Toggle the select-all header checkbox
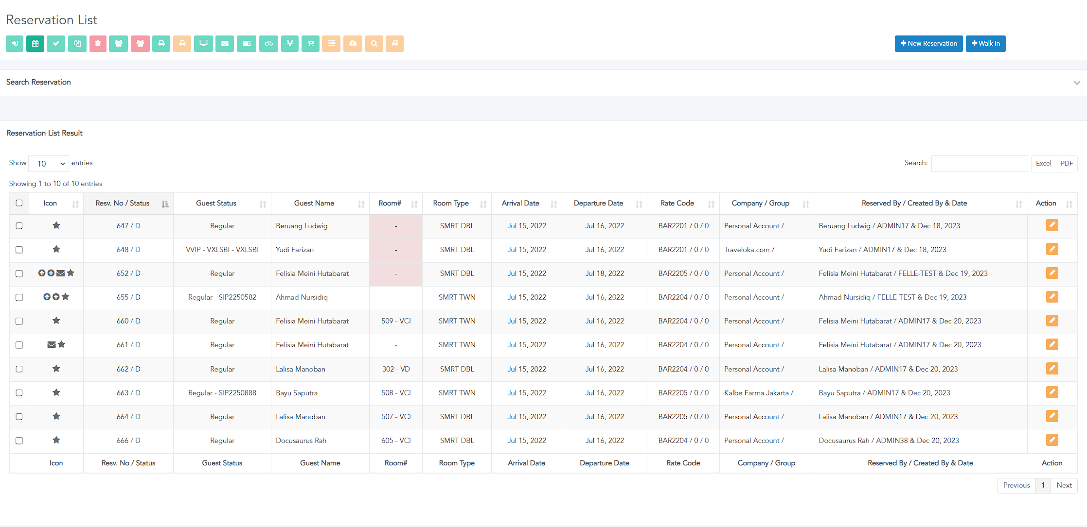Viewport: 1087px width, 527px height. click(19, 203)
